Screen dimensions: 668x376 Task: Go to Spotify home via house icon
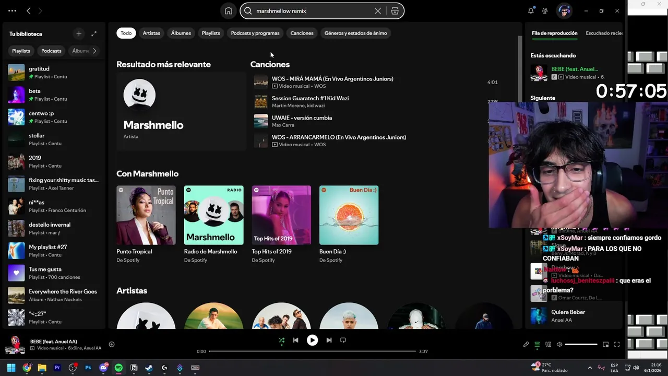(229, 11)
